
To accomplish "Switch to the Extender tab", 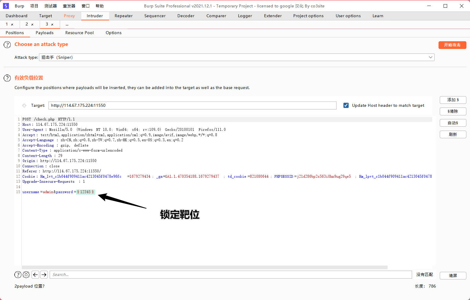I will (273, 16).
